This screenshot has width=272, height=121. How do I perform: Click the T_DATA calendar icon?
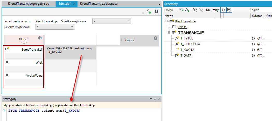point(177,55)
